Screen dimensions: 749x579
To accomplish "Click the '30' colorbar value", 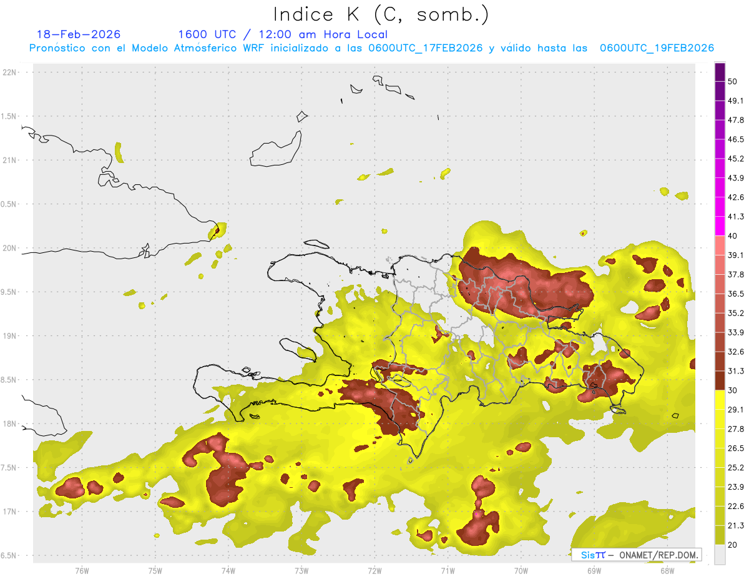I will click(732, 390).
